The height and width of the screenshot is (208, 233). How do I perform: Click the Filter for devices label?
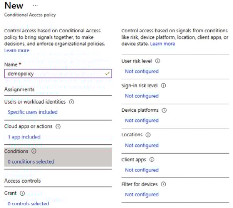tap(140, 184)
